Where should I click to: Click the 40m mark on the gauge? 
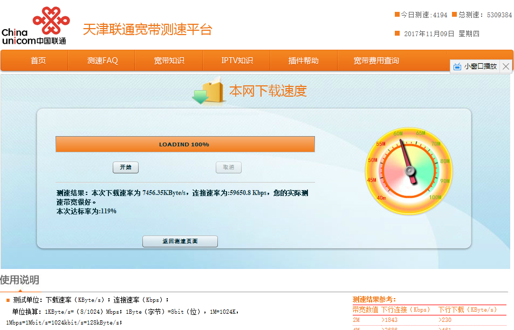pos(381,198)
